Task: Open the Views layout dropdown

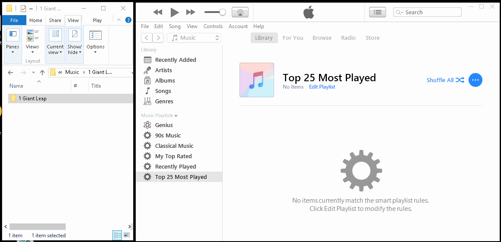Action: (32, 41)
